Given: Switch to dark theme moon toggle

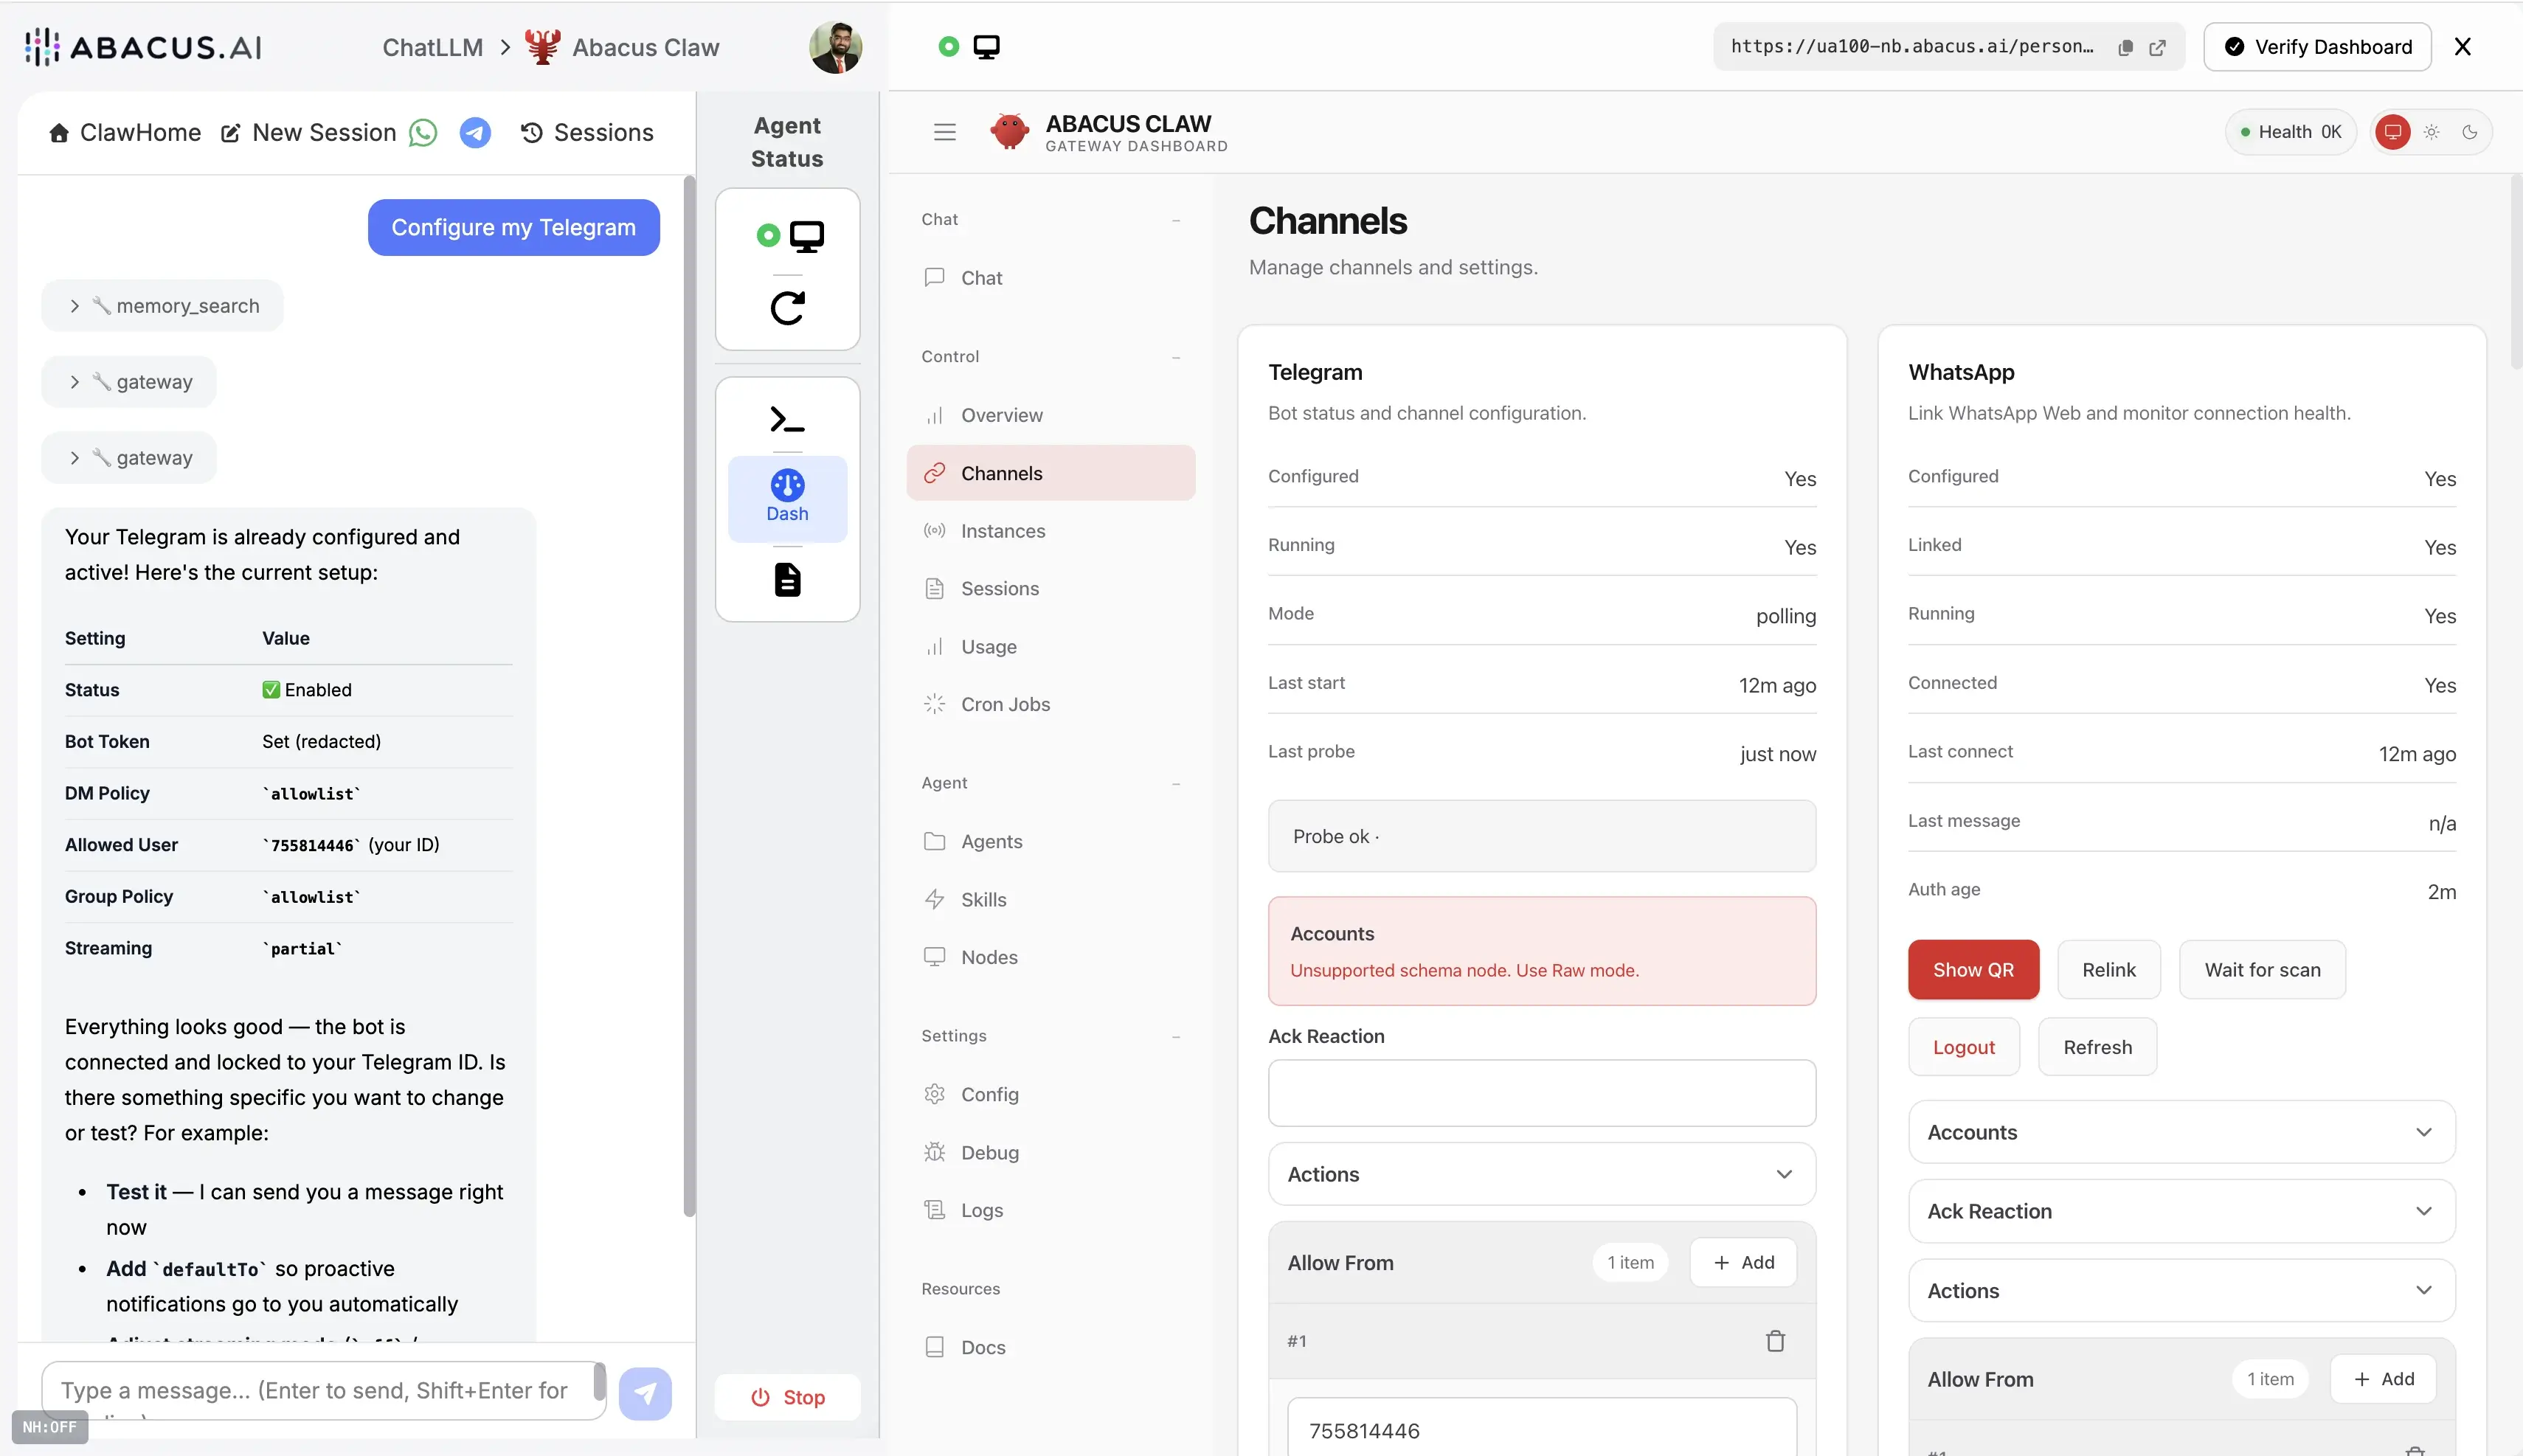Looking at the screenshot, I should tap(2470, 132).
